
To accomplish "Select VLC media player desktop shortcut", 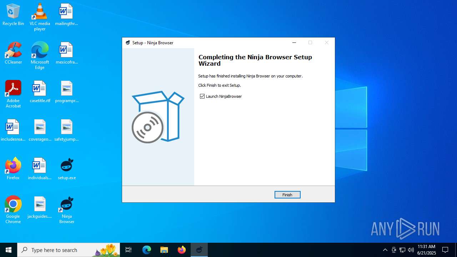I will tap(40, 17).
